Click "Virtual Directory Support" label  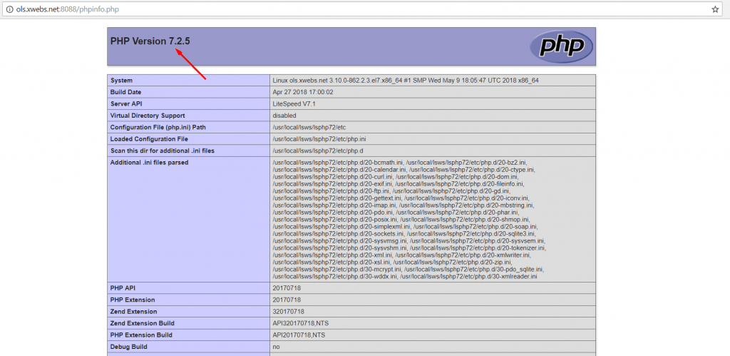148,116
